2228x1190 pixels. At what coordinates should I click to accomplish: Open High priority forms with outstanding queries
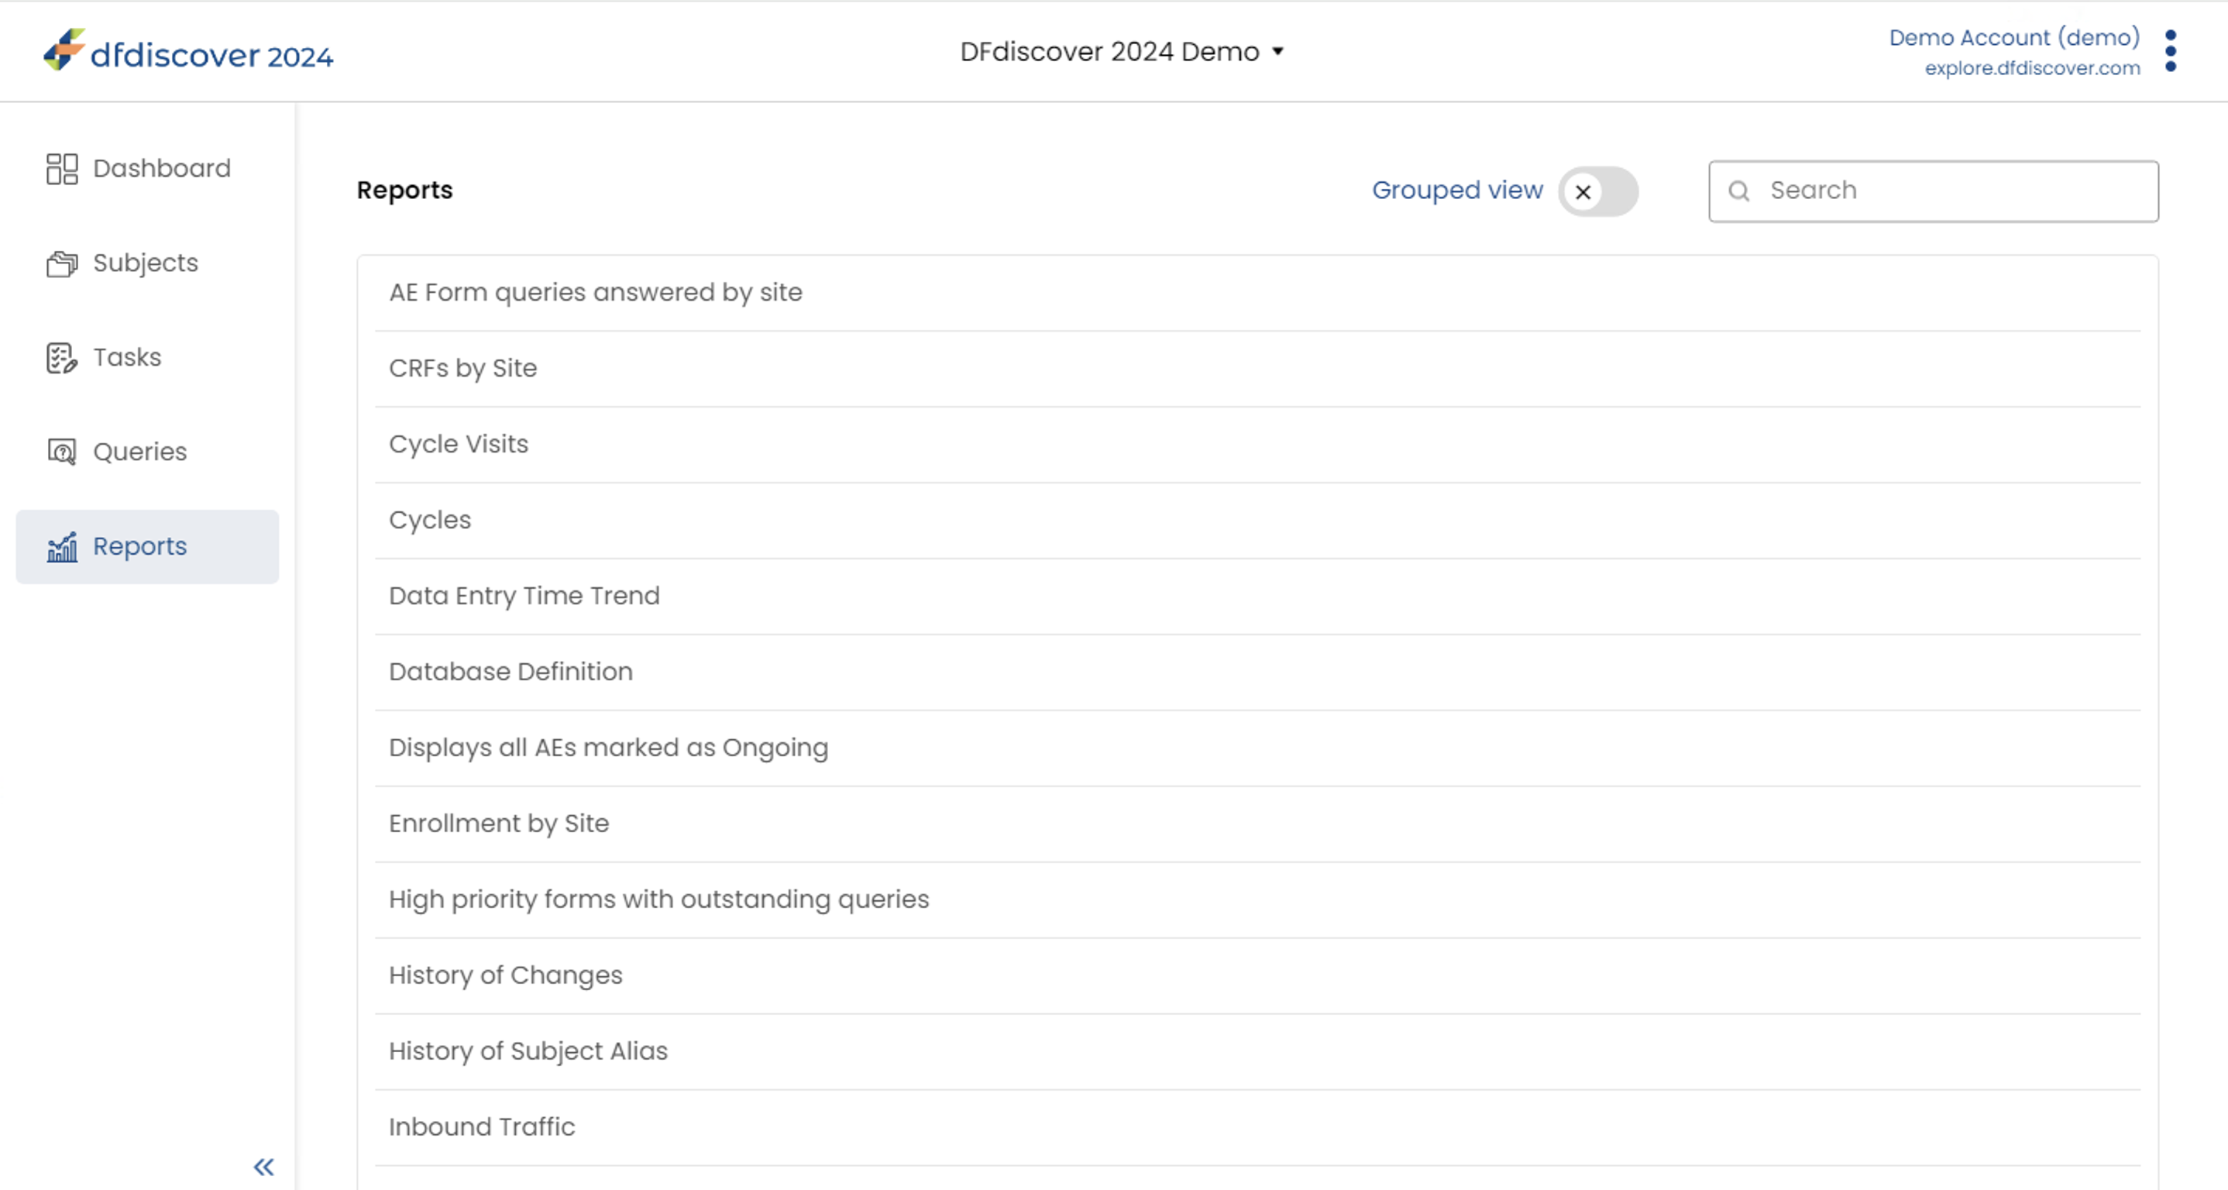coord(1257,900)
